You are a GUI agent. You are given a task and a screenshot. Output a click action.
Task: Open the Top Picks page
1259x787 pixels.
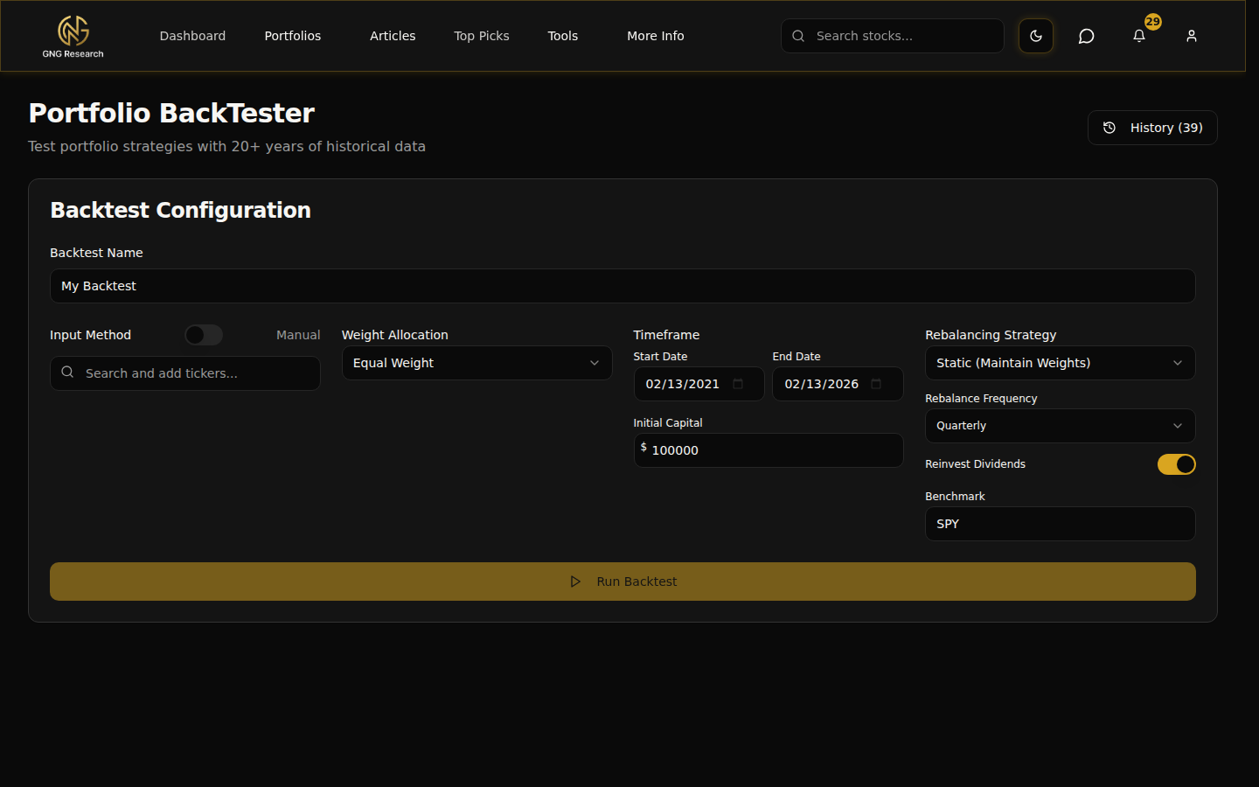point(482,36)
